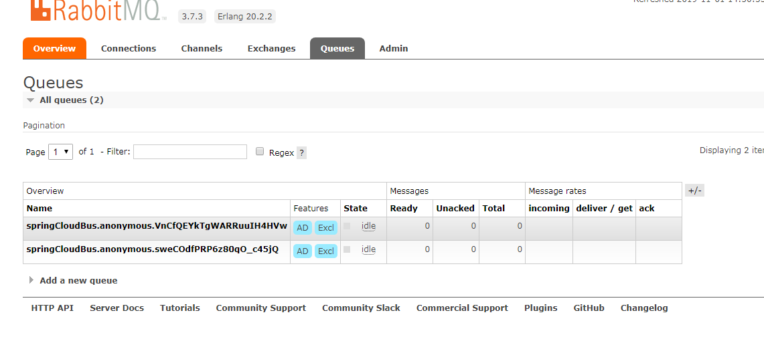Screen dimensions: 764x337
Task: Click Excl feature badge of VnCfQEYk queue
Action: click(x=326, y=227)
